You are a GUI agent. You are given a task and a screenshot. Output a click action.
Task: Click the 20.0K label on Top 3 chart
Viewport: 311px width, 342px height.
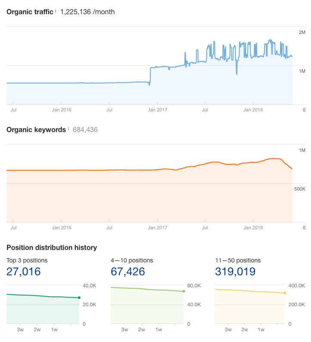(x=89, y=305)
